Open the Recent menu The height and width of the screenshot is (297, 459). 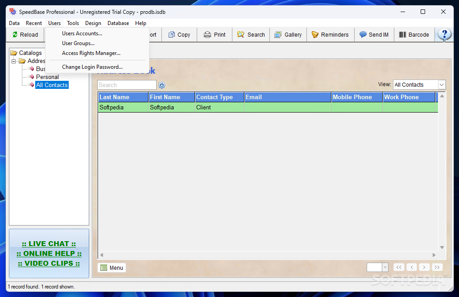click(34, 23)
